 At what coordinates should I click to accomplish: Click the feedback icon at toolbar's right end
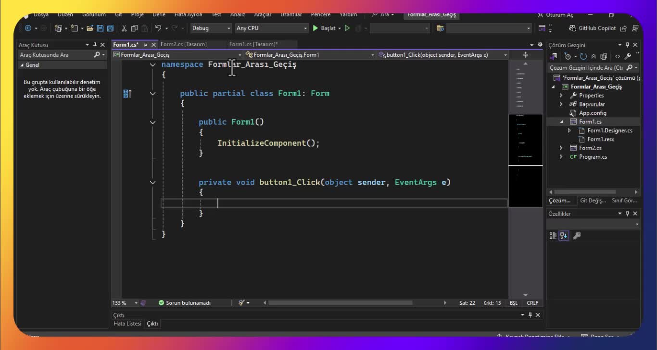point(635,28)
